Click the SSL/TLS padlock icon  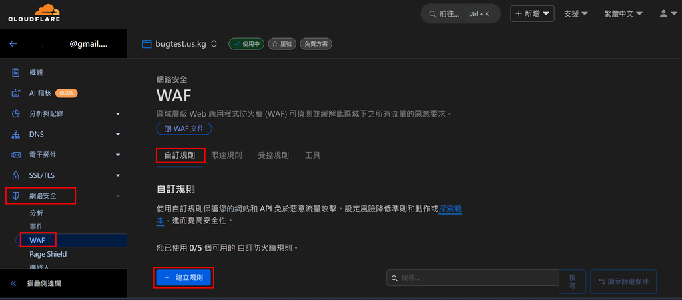[x=16, y=175]
